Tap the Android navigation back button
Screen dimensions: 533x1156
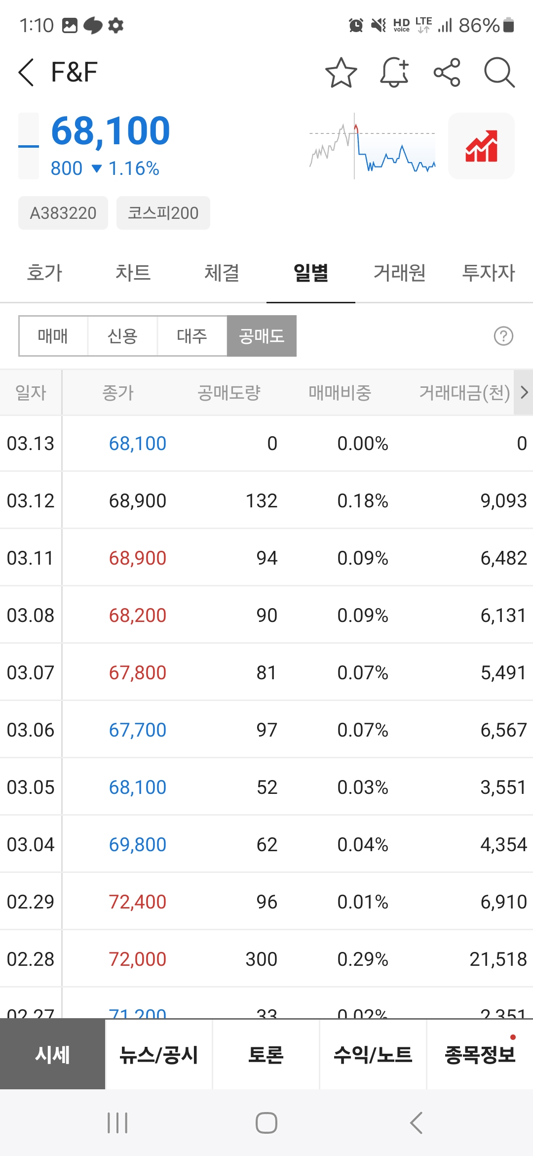(x=416, y=1123)
